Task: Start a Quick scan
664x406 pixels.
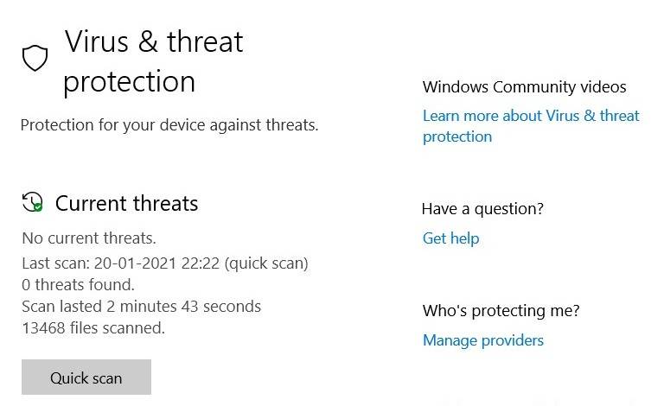Action: pos(86,377)
